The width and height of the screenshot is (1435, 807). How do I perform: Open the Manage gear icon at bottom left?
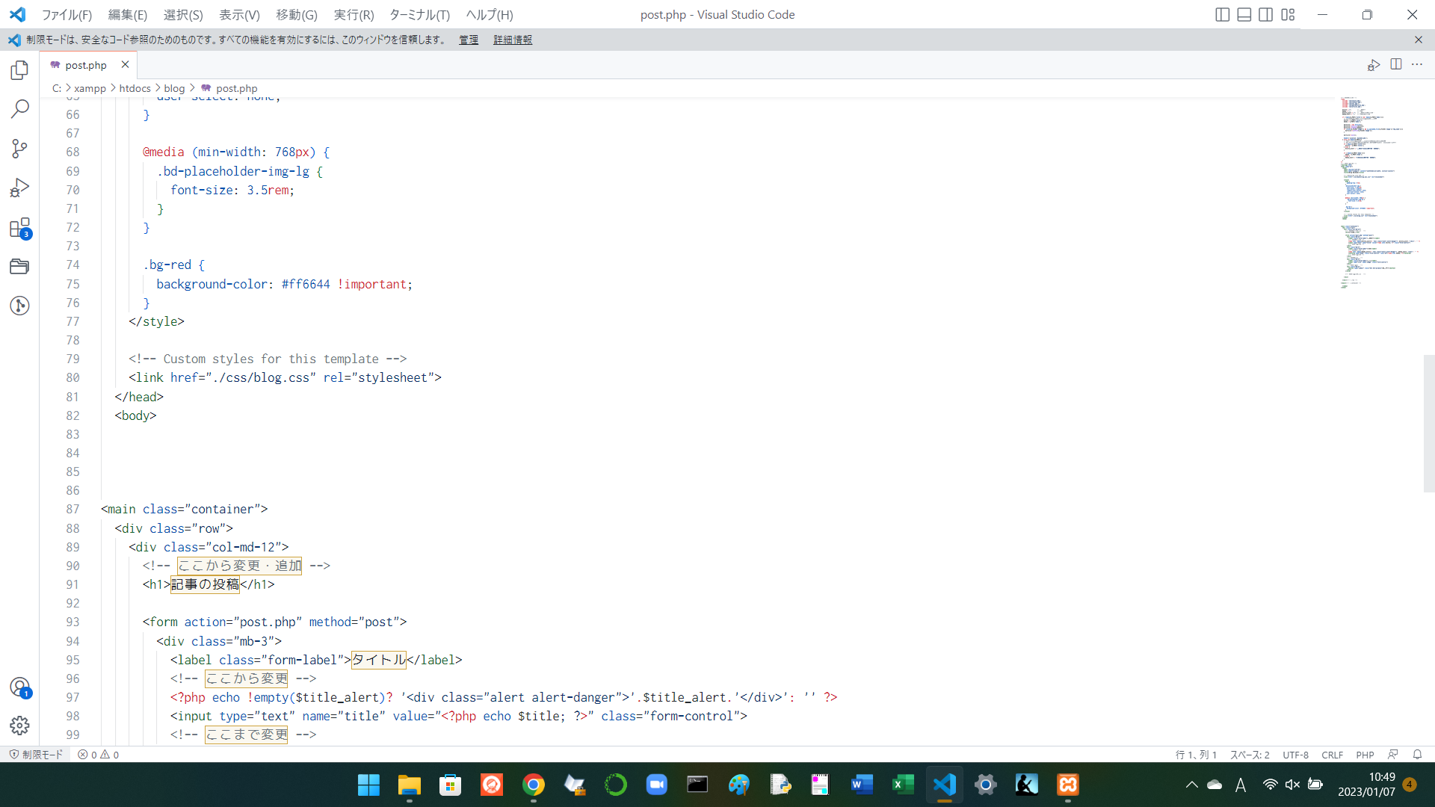[x=19, y=725]
